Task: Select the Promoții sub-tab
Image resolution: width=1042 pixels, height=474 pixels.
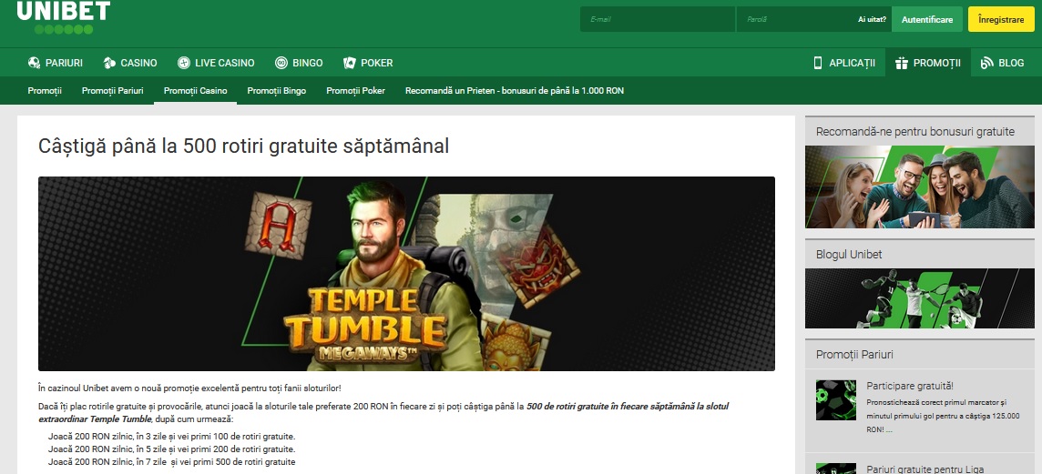Action: click(x=45, y=91)
